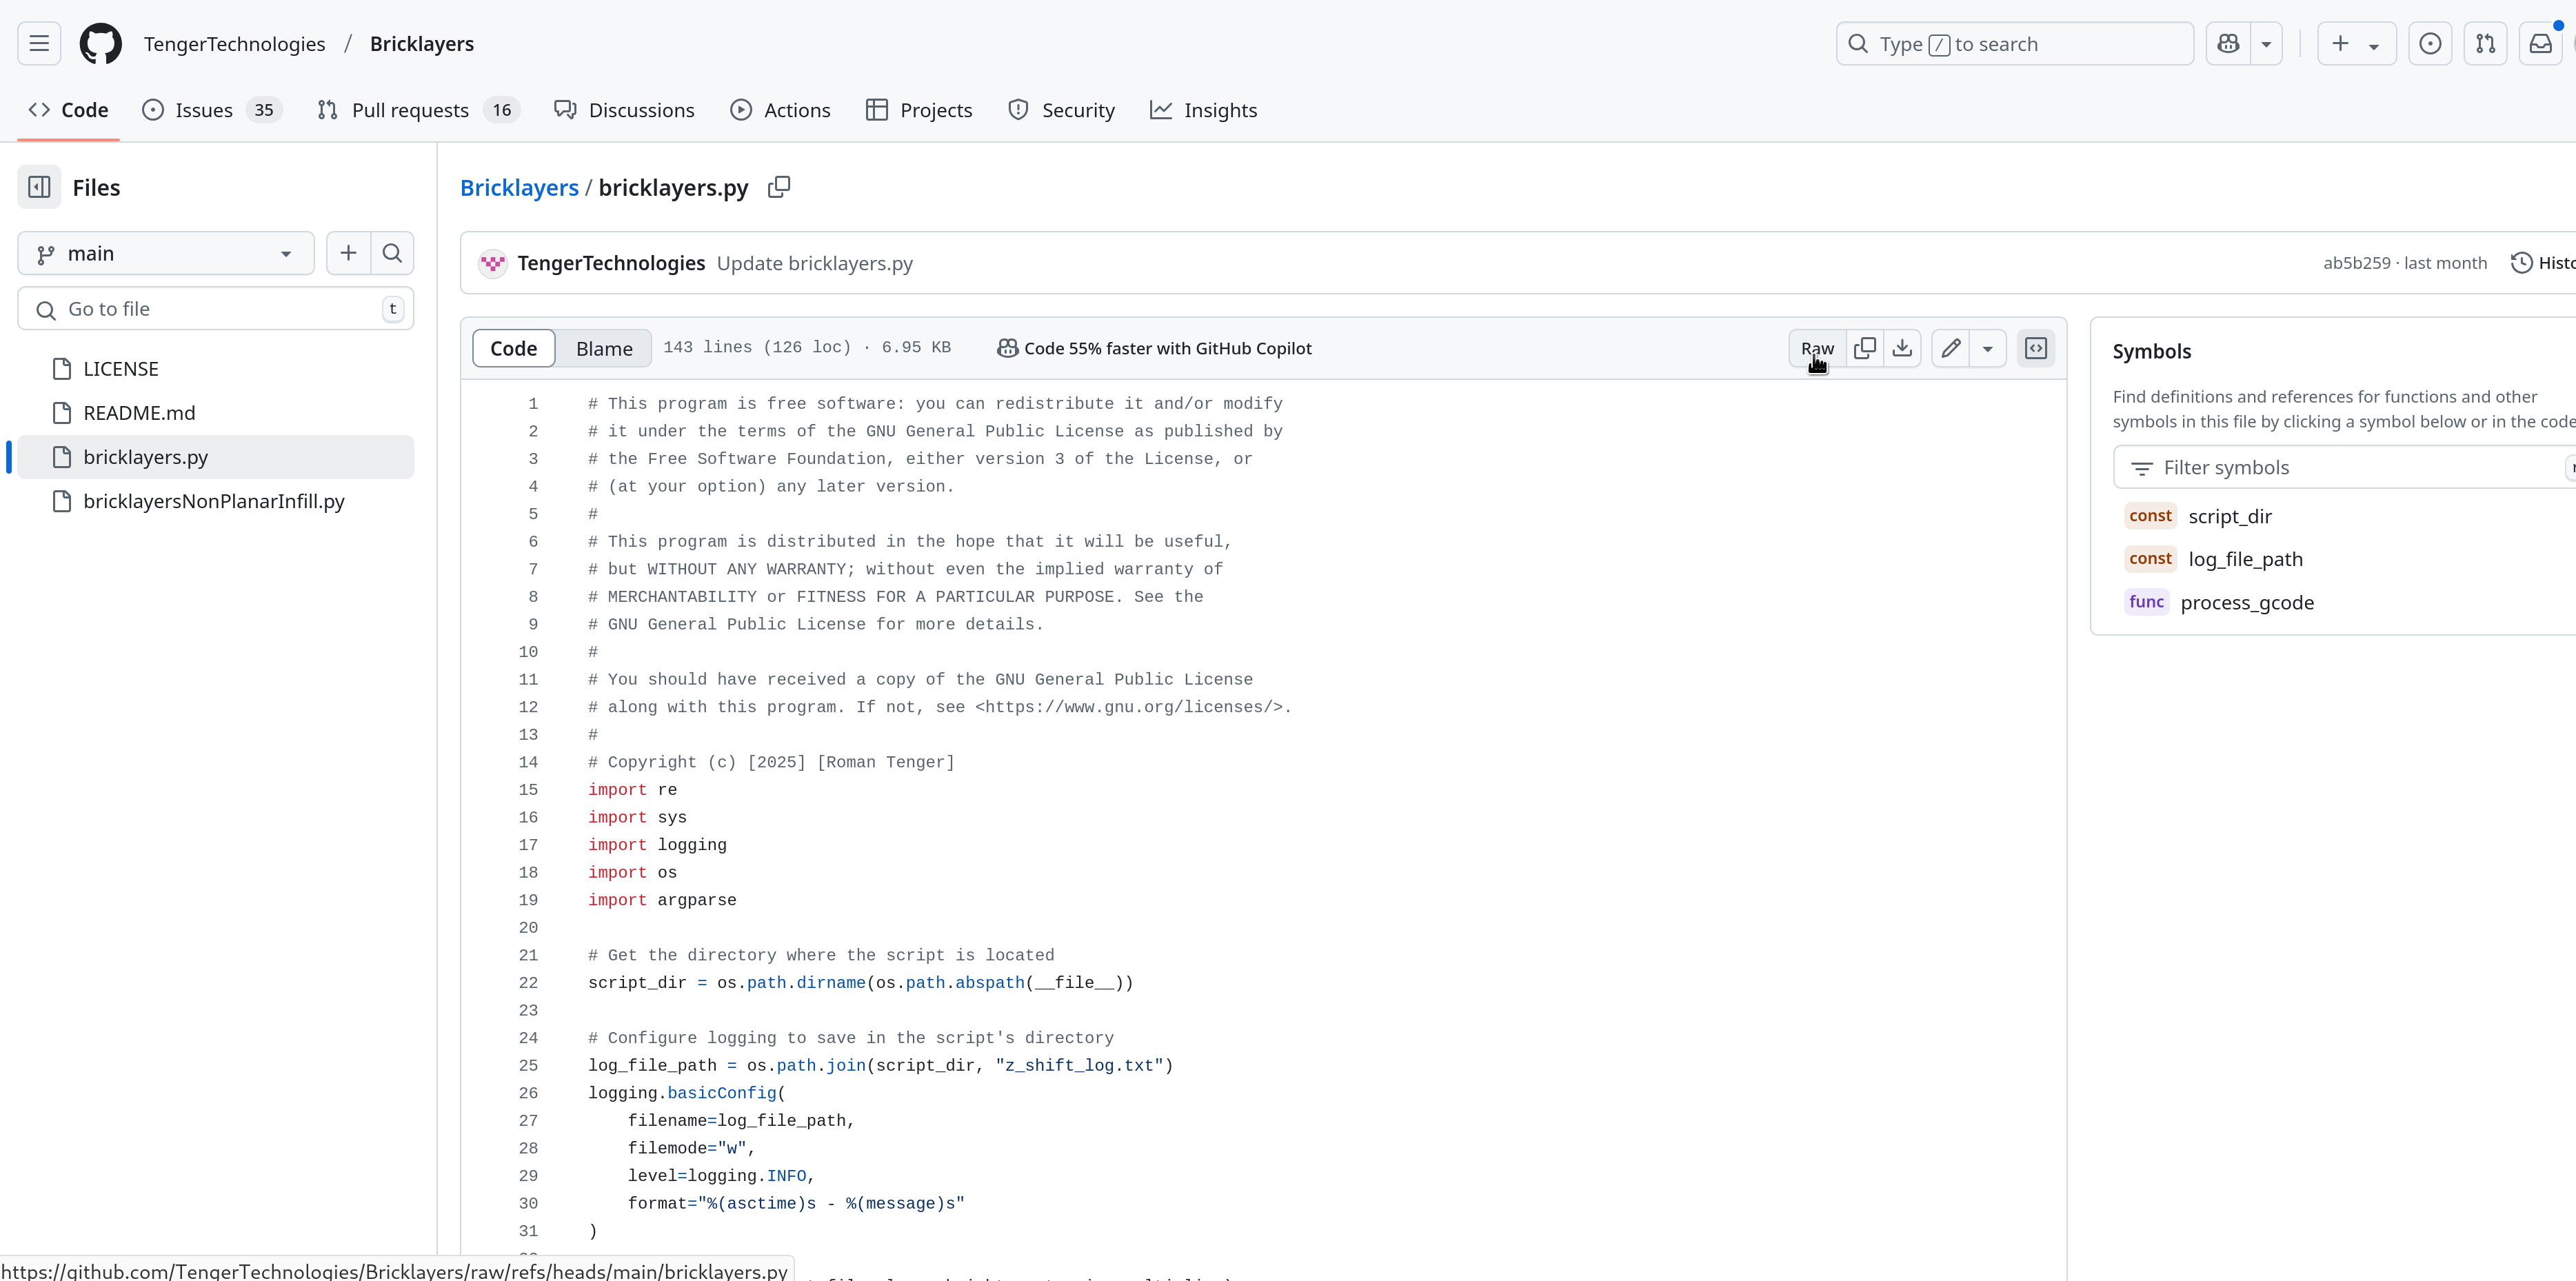Copy file path icon next to bricklayers.py
This screenshot has width=2576, height=1281.
779,187
